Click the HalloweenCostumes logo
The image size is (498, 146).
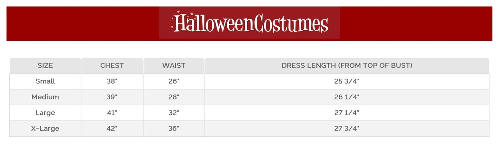coord(249,23)
